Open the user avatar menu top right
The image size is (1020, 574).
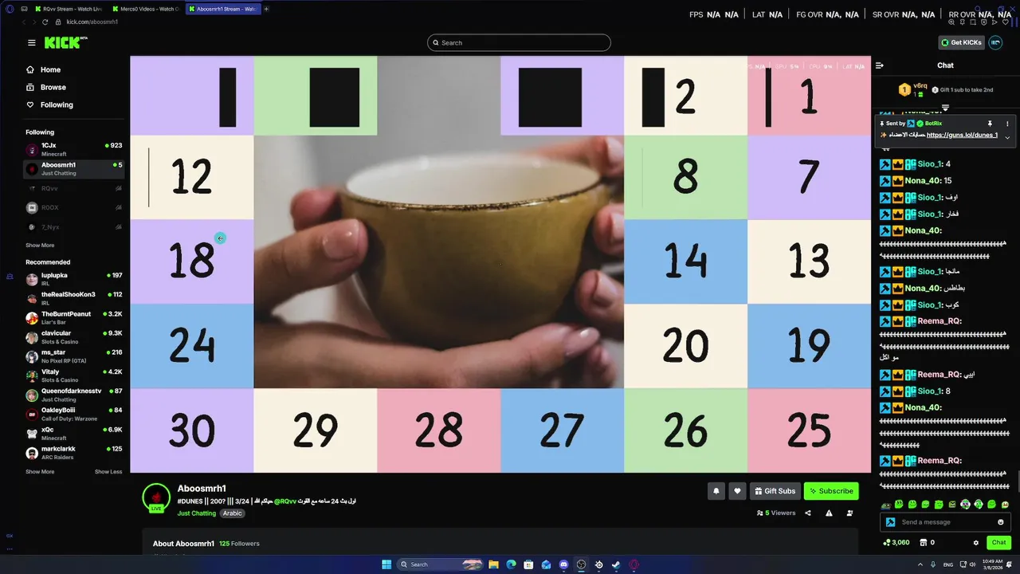click(x=995, y=42)
